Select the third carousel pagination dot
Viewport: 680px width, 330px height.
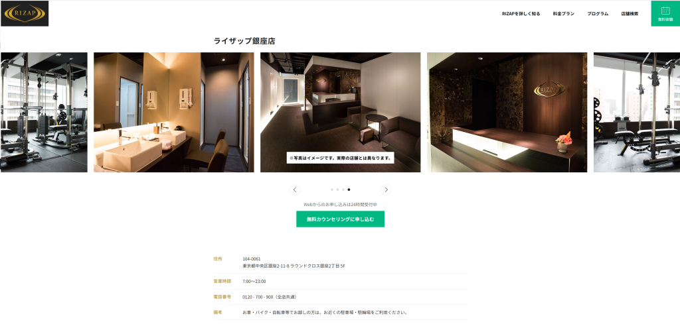pyautogui.click(x=343, y=190)
